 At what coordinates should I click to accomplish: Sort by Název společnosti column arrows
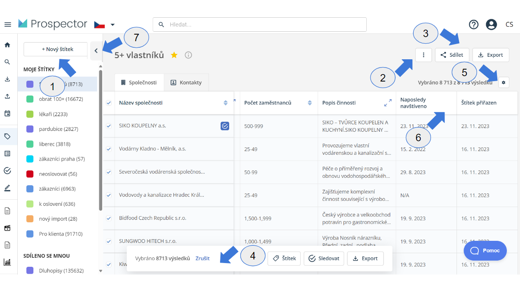tap(225, 103)
